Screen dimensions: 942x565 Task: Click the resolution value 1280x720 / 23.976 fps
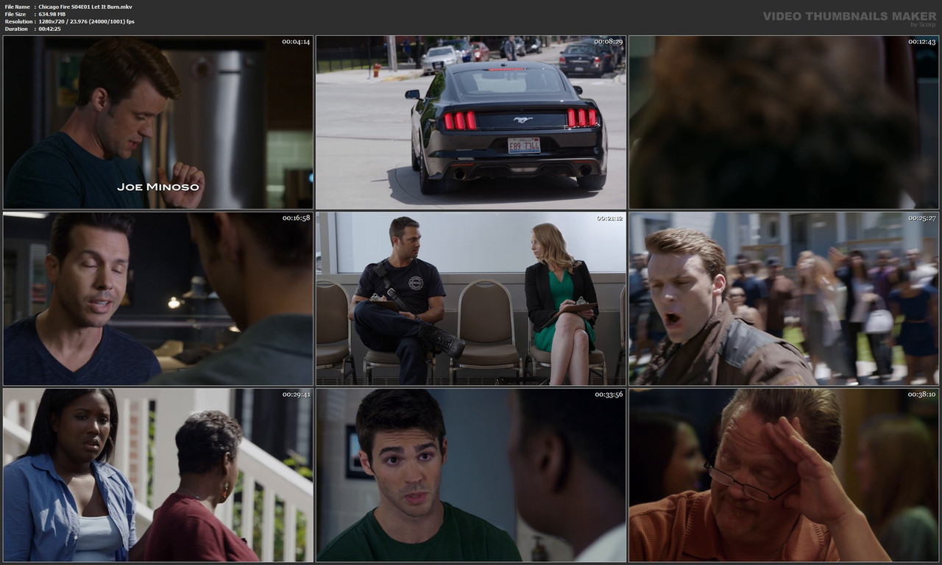(86, 21)
